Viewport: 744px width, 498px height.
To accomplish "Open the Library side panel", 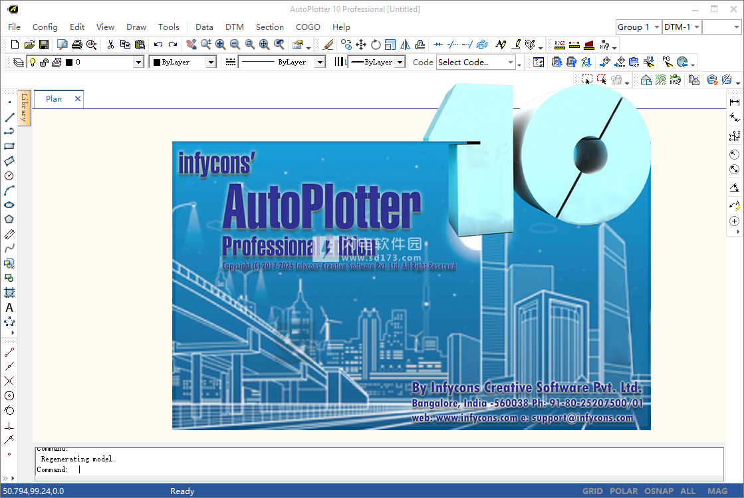I will 25,108.
